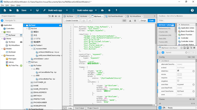Click the download export icon in editor toolbar
The width and height of the screenshot is (197, 110).
[130, 20]
